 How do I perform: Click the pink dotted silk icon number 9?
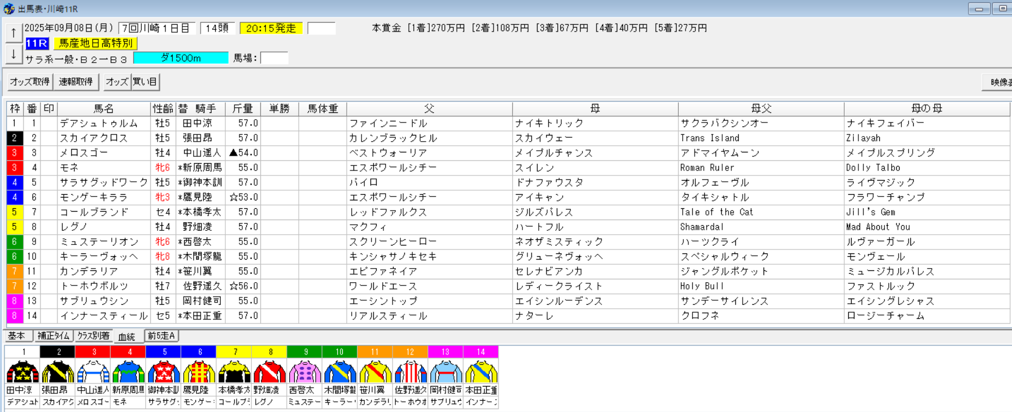click(304, 371)
